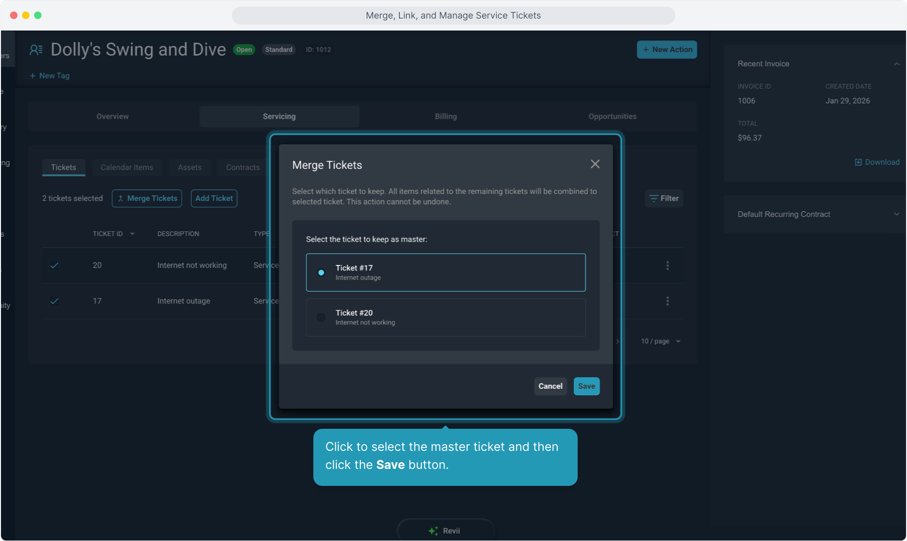Click Save in Merge Tickets dialog
Image resolution: width=907 pixels, height=541 pixels.
(586, 386)
